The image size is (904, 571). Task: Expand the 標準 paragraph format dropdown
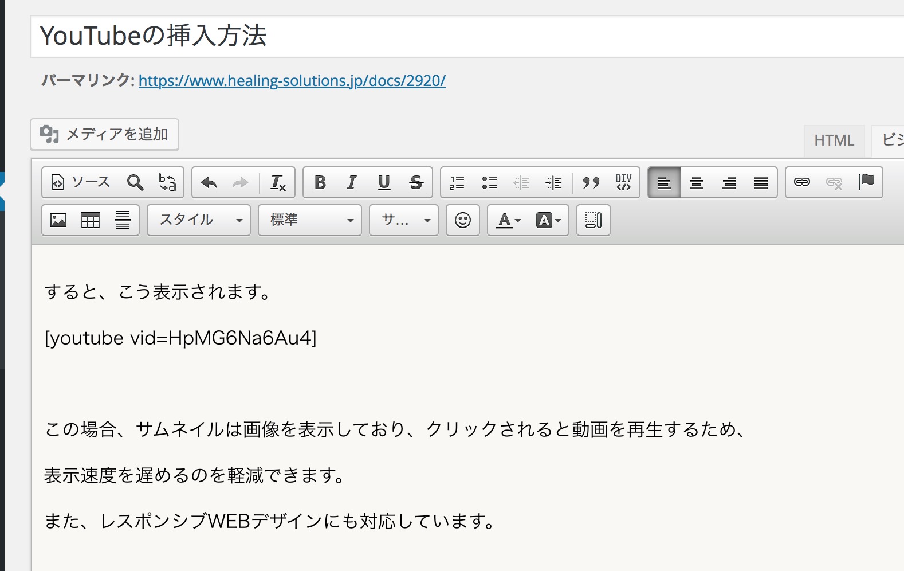[309, 220]
